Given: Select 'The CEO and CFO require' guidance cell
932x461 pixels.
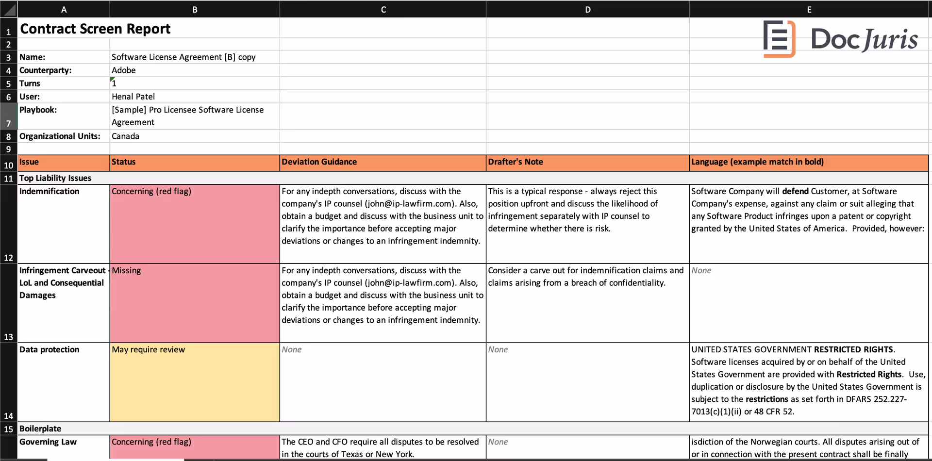Looking at the screenshot, I should point(383,447).
